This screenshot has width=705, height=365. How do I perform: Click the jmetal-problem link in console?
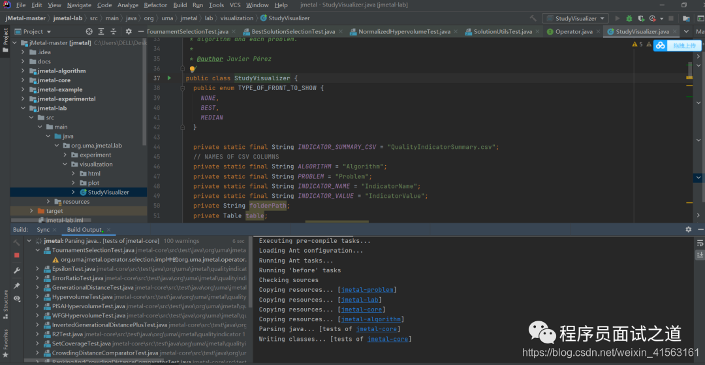[367, 290]
